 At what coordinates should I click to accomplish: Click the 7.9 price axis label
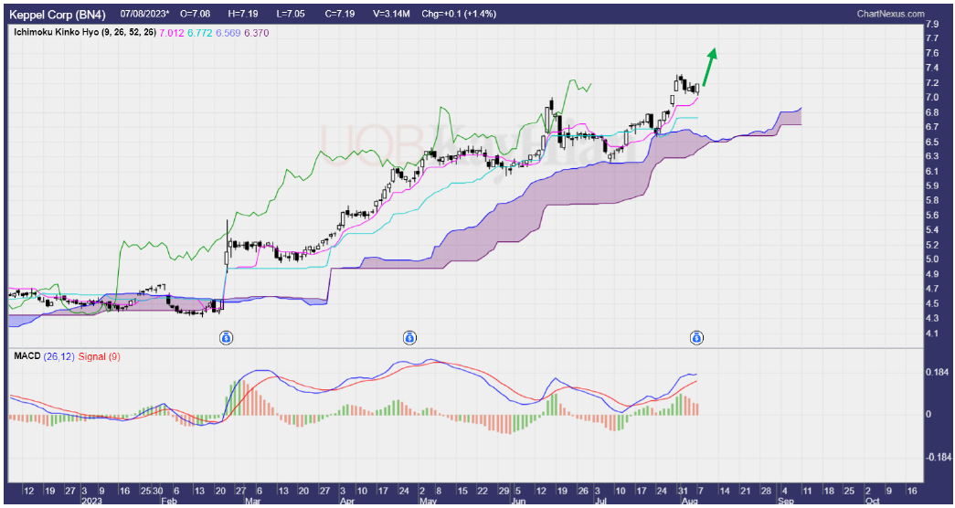931,25
